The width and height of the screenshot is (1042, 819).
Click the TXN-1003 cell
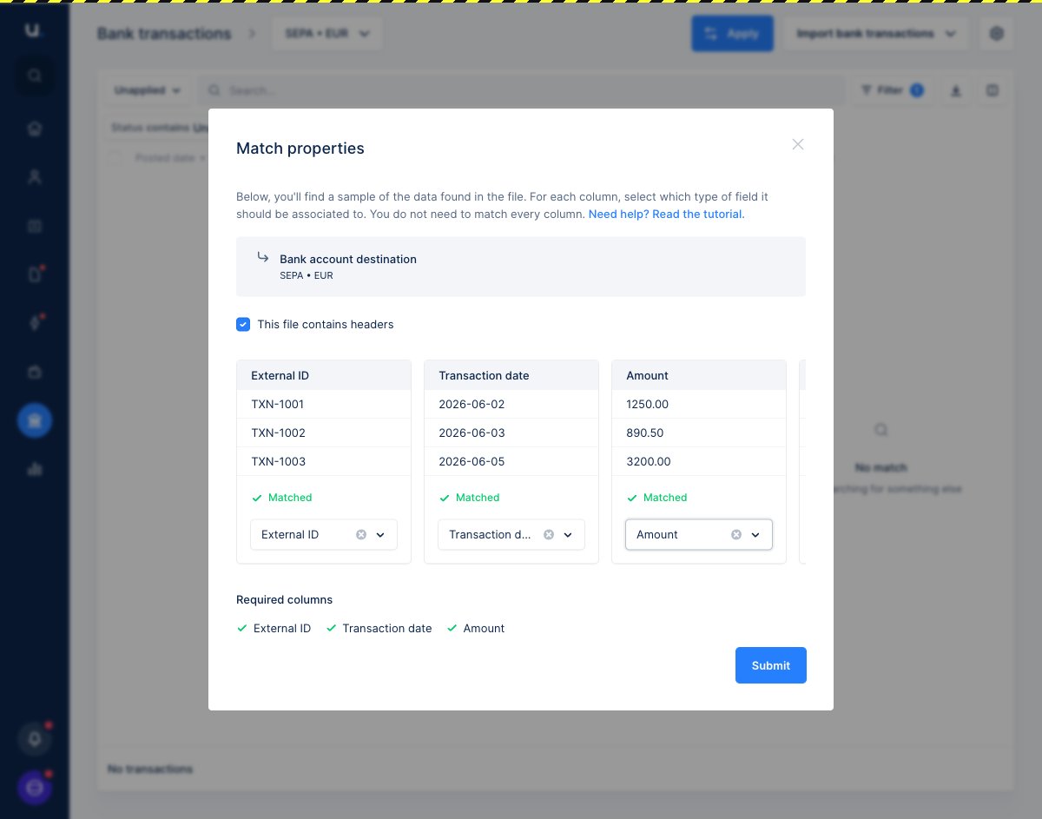tap(324, 461)
